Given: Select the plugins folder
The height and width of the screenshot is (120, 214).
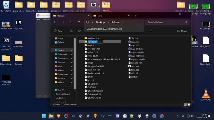Looking at the screenshot, I should pos(89,45).
